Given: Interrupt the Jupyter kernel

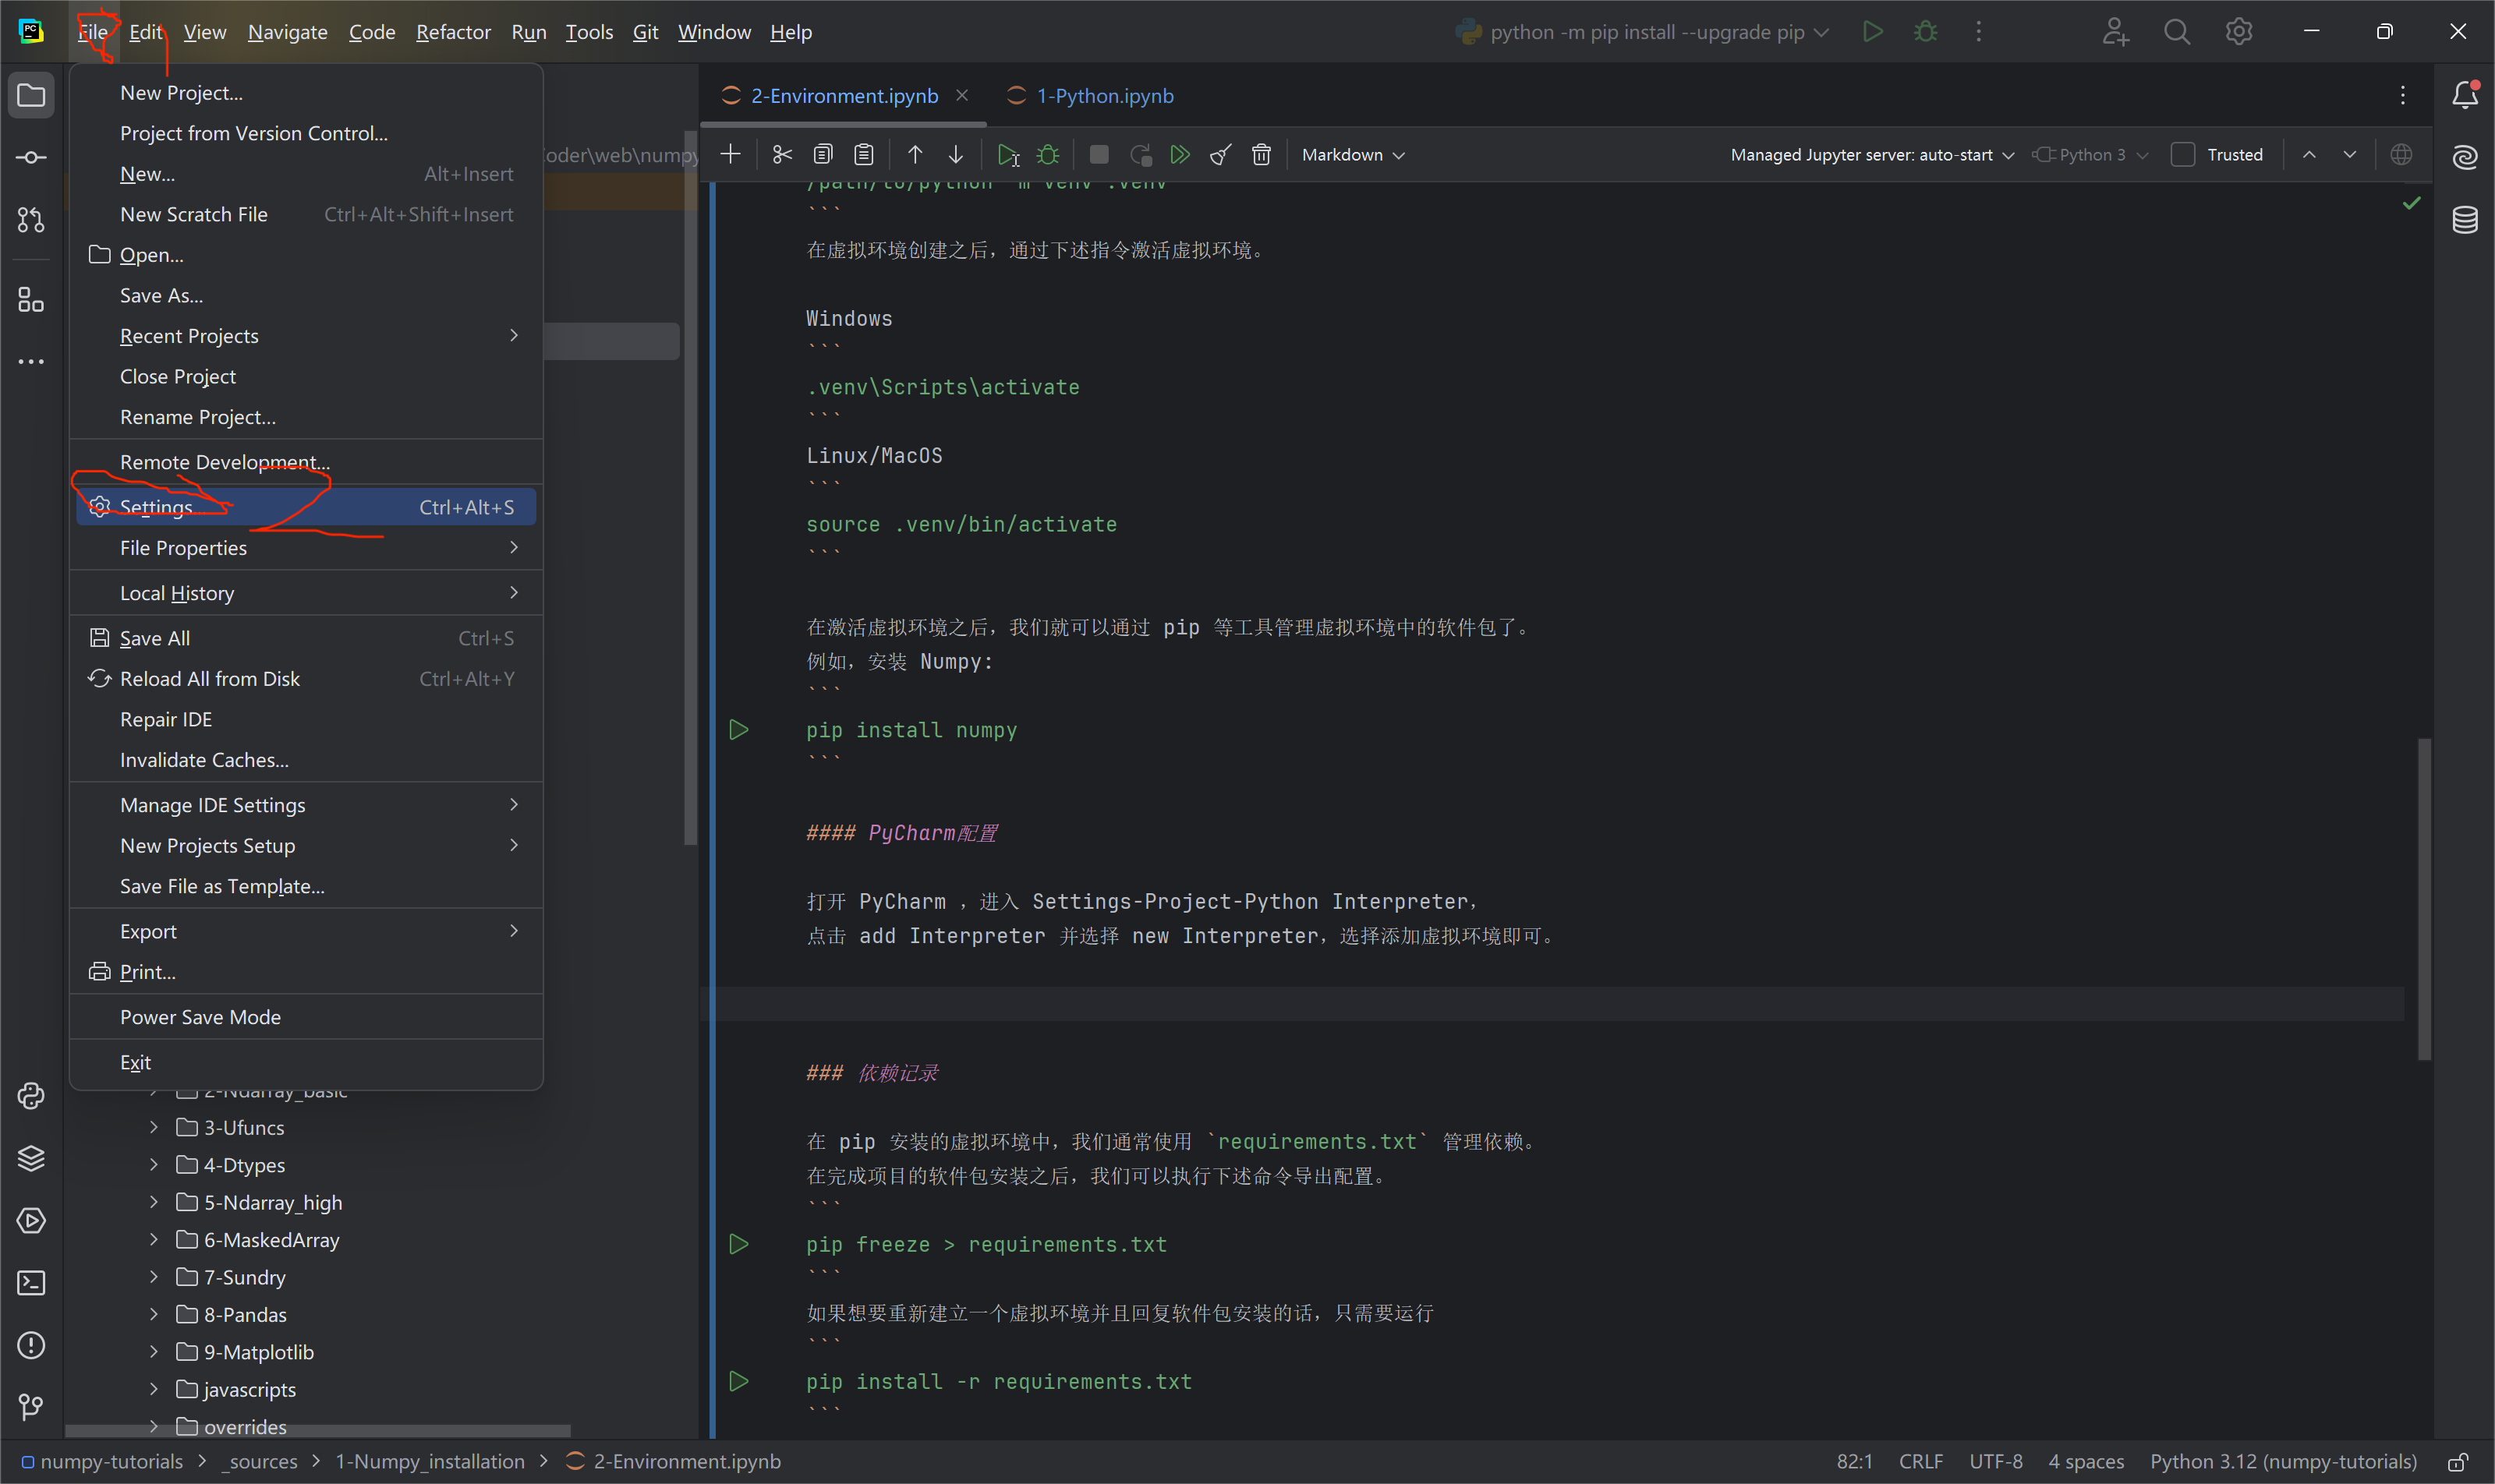Looking at the screenshot, I should [1099, 154].
